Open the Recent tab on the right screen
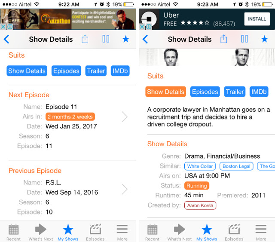Image resolution: width=275 pixels, height=242 pixels. [152, 233]
